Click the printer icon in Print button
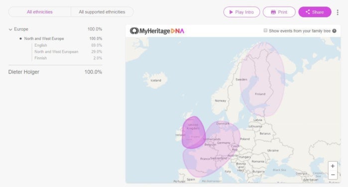348x187 pixels. point(273,12)
